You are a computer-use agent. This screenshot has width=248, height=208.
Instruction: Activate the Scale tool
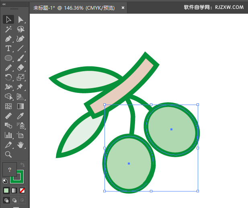click(20, 77)
